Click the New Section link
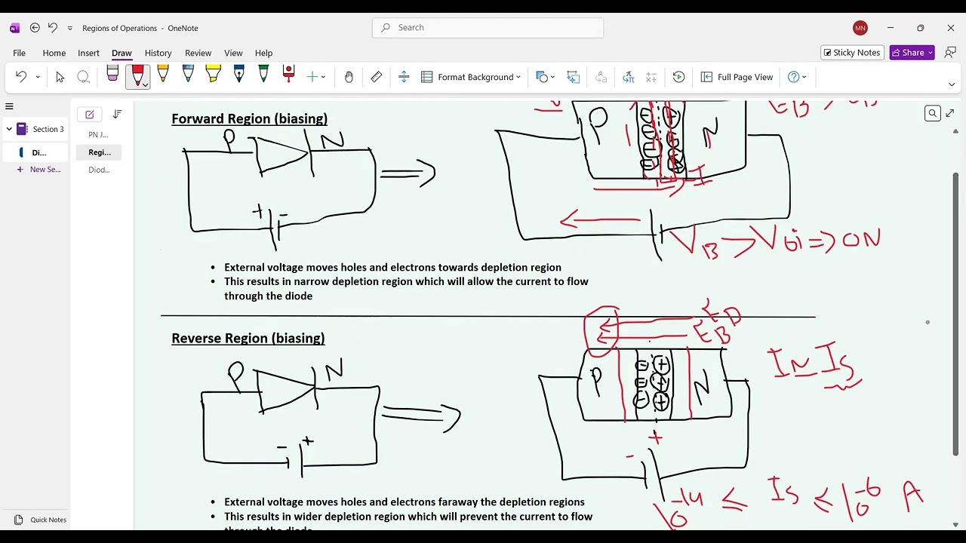Viewport: 966px width, 543px height. 38,170
